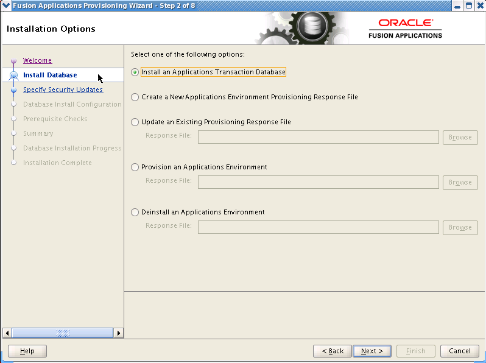
Task: Click Response File field under Deinstall Environment
Action: tap(319, 228)
